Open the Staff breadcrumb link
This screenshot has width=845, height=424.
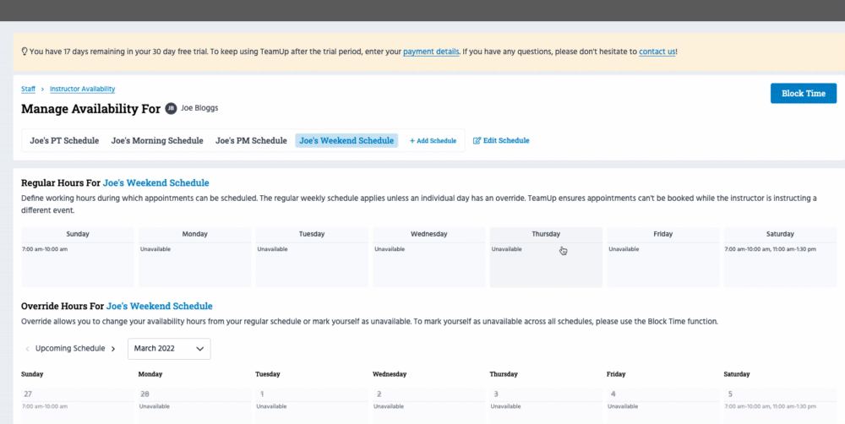(28, 89)
